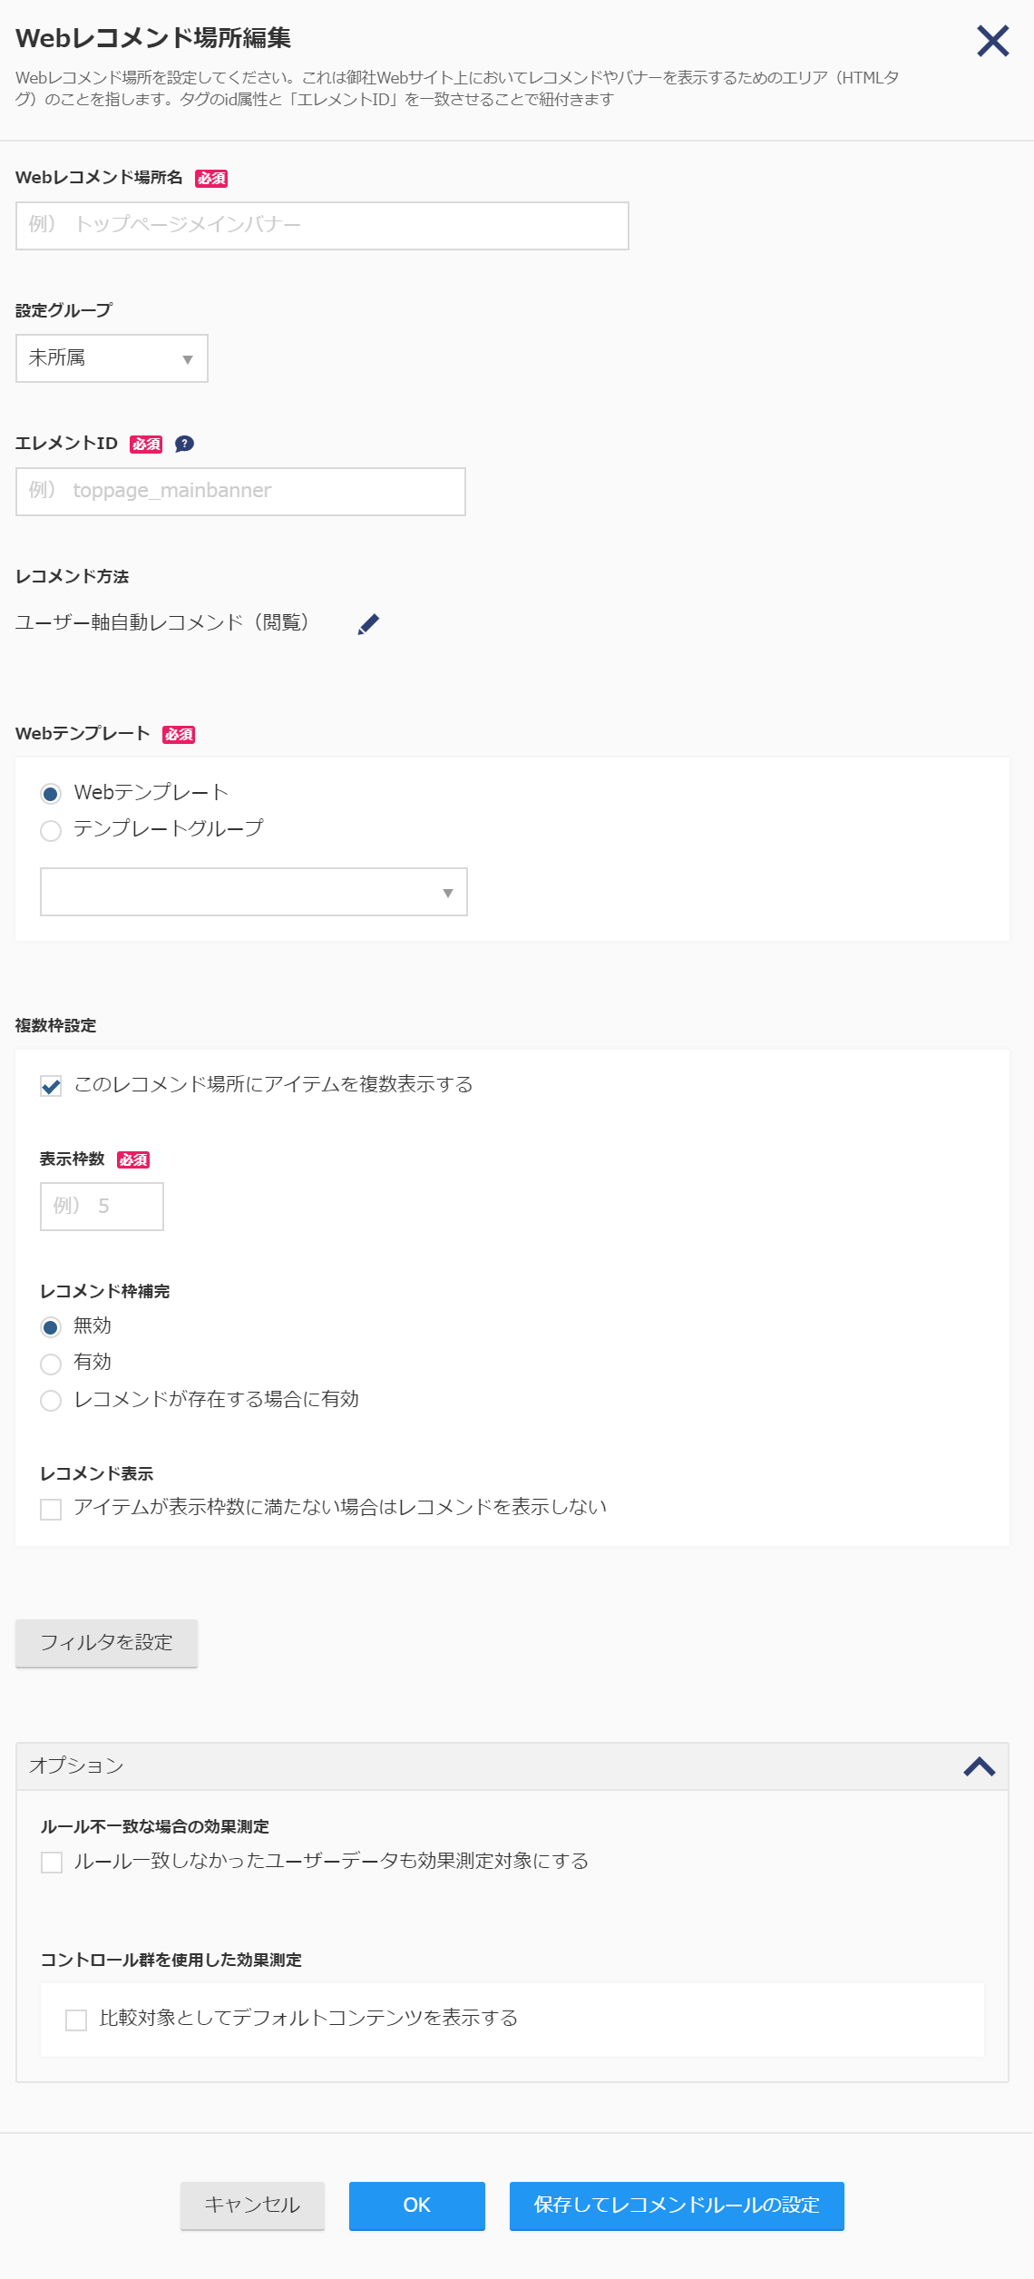
Task: Select the Webテンプレート radio button
Action: (51, 794)
